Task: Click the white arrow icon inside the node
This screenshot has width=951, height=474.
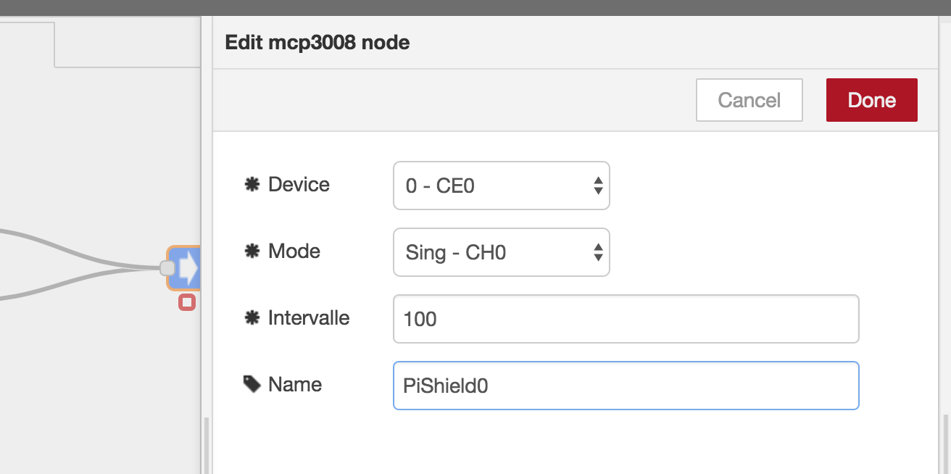Action: [x=190, y=268]
